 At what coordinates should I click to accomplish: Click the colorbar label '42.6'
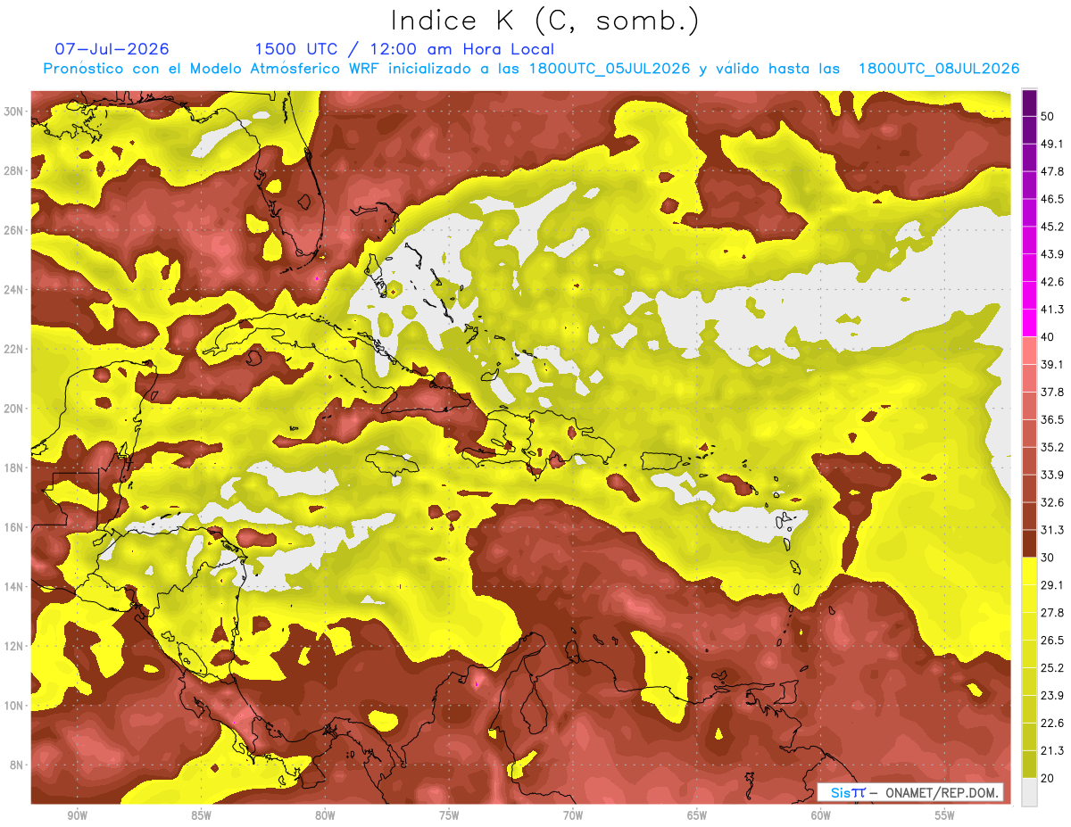(1051, 282)
